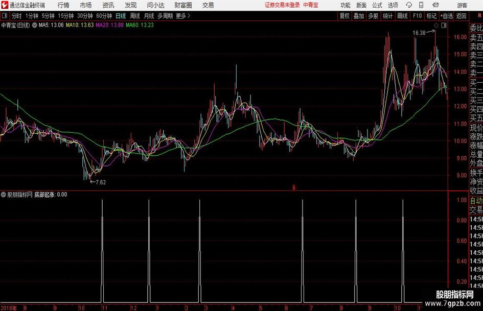
Task: Switch to the 周线 weekly tab
Action: coord(134,16)
